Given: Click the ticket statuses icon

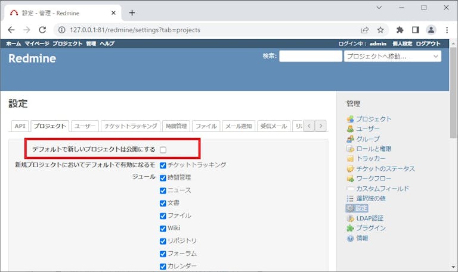Looking at the screenshot, I should point(350,168).
